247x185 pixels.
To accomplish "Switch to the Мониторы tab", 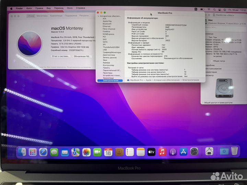I will (x=42, y=16).
